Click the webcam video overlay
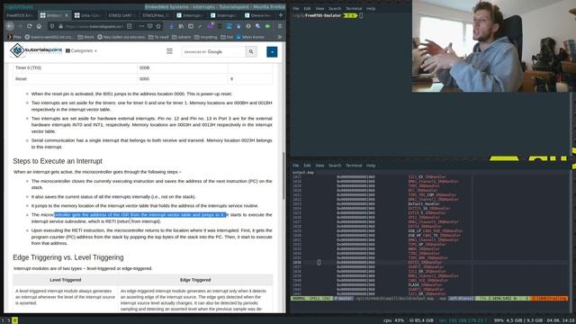This screenshot has height=324, width=576. [493, 46]
